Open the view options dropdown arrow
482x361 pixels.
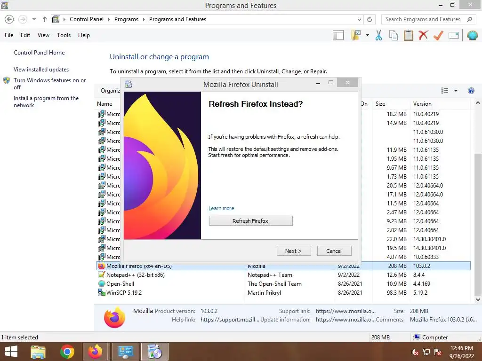pos(456,91)
